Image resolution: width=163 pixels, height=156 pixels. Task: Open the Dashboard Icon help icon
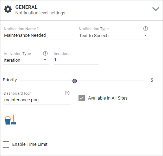(x=67, y=93)
